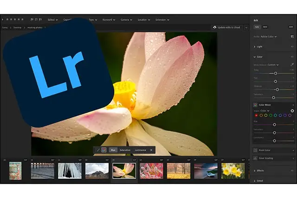297x198 pixels.
Task: Toggle visibility eye of Effects panel
Action: [292, 171]
